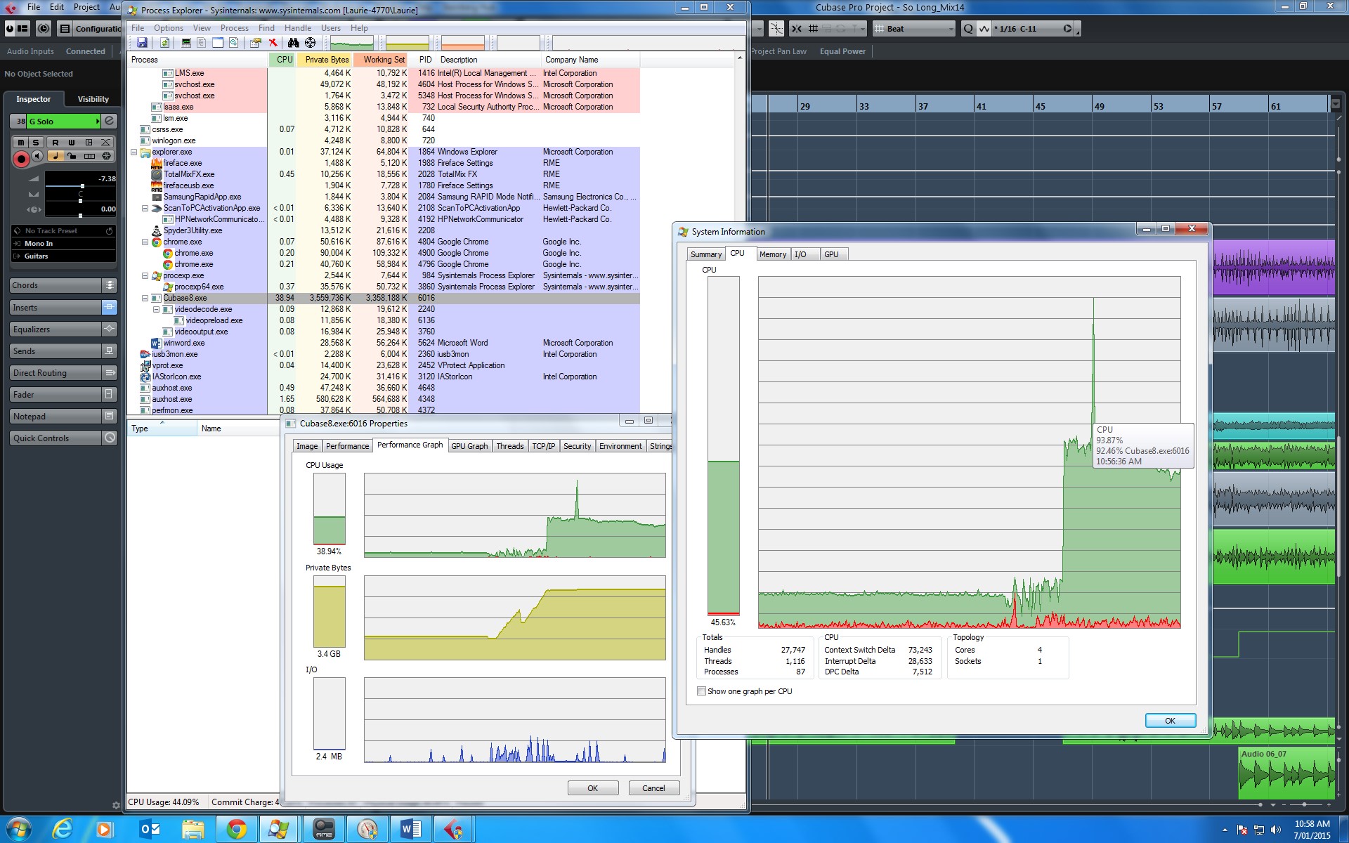This screenshot has width=1349, height=843.
Task: Collapse the ScanToPCActivationApp.exe tree node
Action: click(x=145, y=208)
